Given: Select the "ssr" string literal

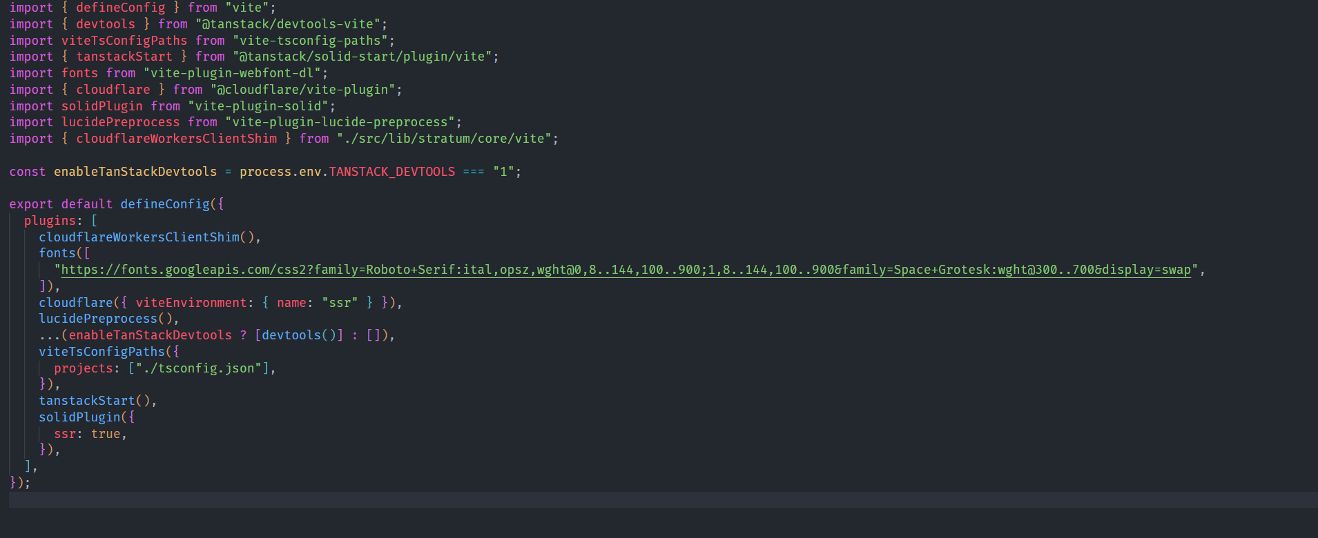Looking at the screenshot, I should tap(340, 303).
